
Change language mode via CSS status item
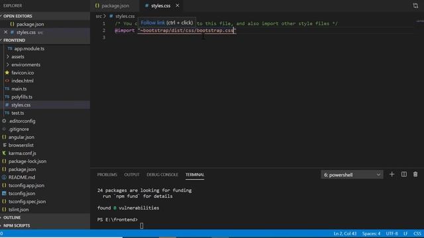click(x=417, y=233)
